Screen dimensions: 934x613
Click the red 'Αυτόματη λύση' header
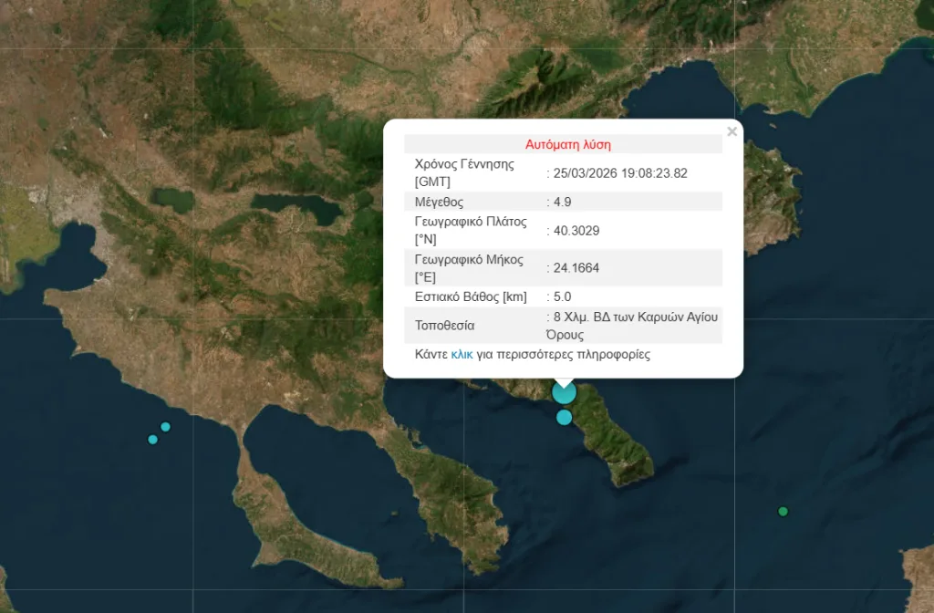click(x=567, y=144)
